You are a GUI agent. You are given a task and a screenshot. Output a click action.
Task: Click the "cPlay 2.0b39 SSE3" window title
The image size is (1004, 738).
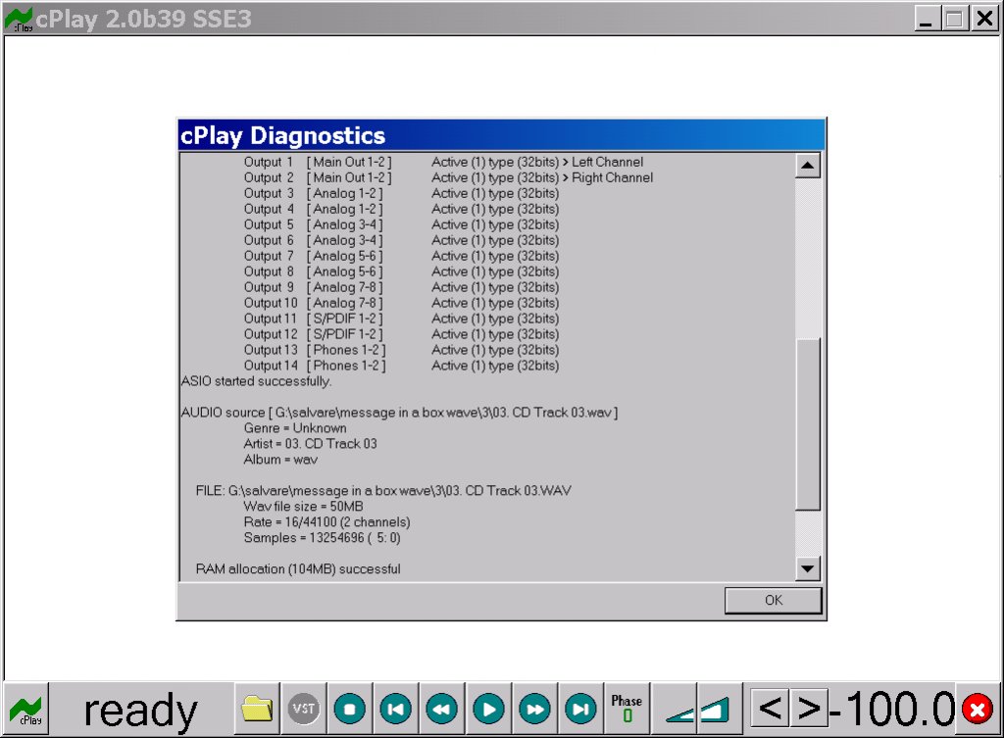pyautogui.click(x=143, y=19)
